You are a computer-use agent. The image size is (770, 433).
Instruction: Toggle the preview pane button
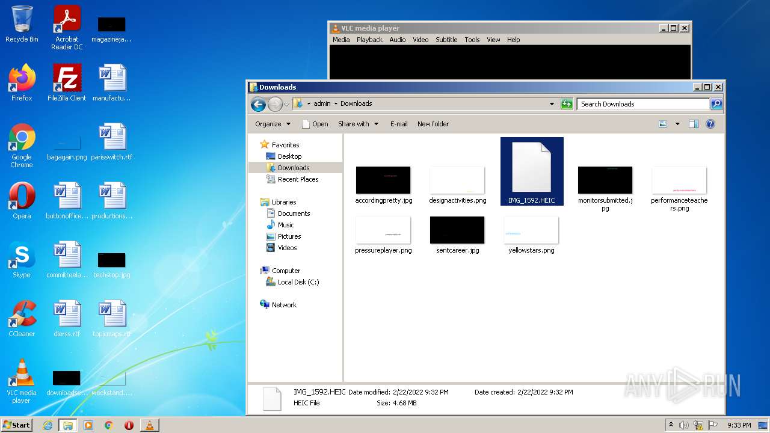694,124
